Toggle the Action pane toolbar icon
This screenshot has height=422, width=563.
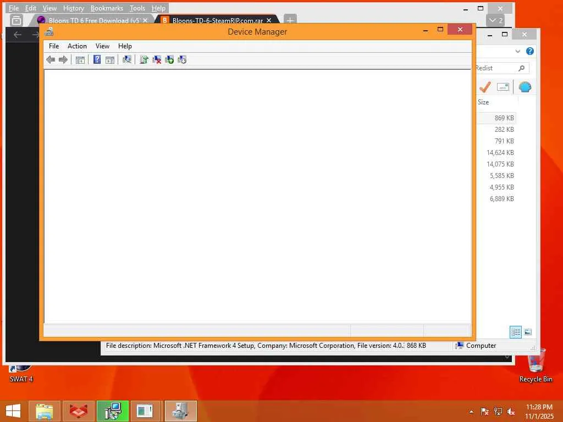click(110, 59)
